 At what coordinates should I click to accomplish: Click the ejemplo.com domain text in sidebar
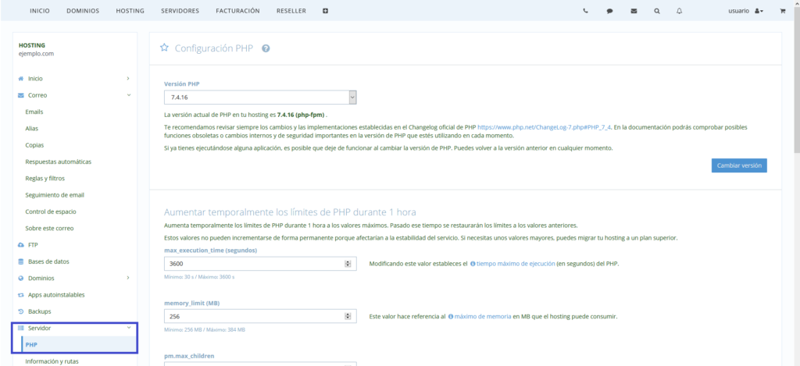36,54
